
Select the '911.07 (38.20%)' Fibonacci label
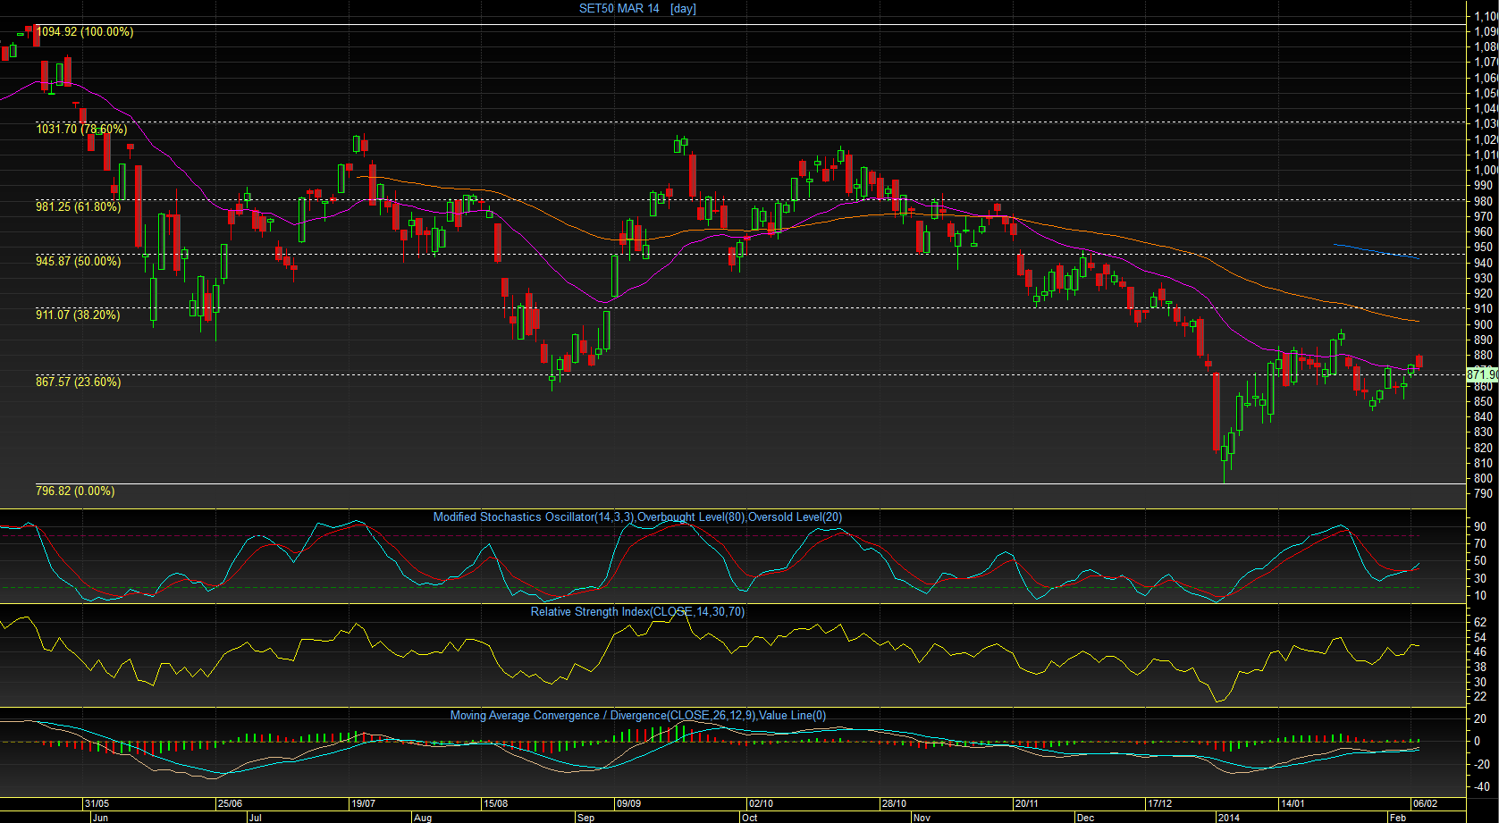[78, 315]
